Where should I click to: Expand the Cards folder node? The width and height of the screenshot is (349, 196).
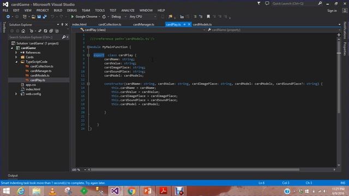(16, 57)
